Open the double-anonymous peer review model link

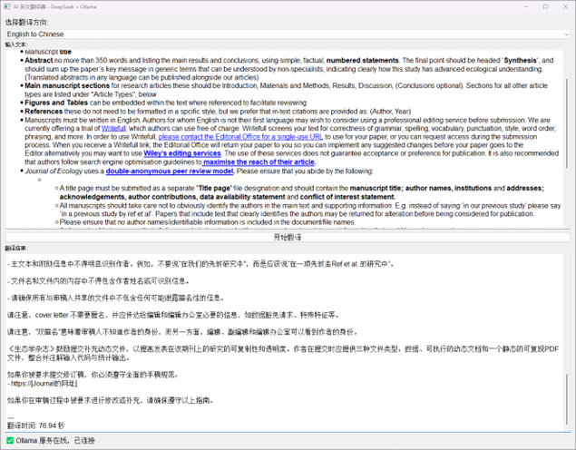pyautogui.click(x=170, y=171)
